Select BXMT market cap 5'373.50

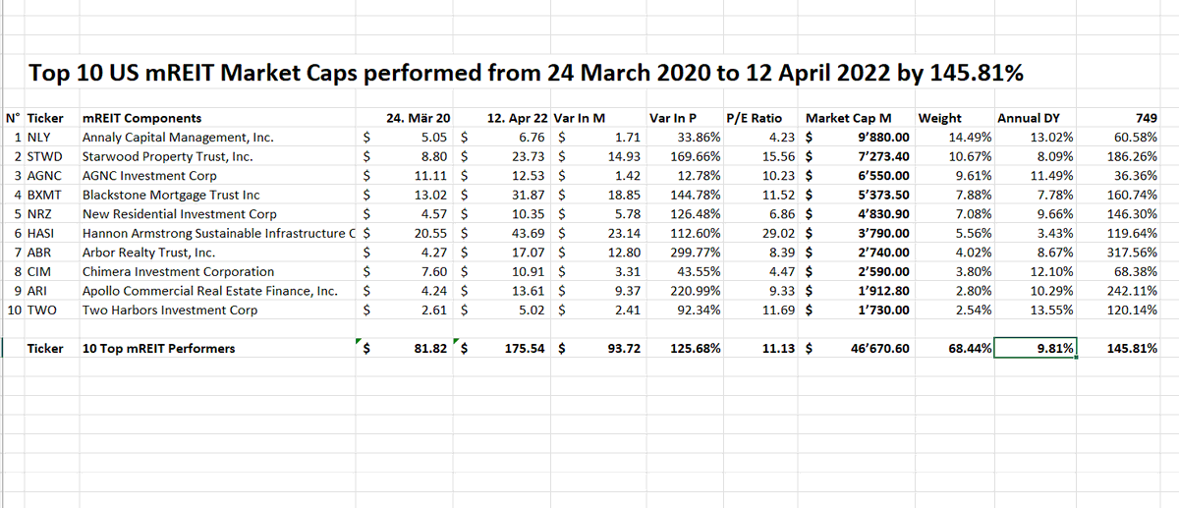pyautogui.click(x=884, y=195)
